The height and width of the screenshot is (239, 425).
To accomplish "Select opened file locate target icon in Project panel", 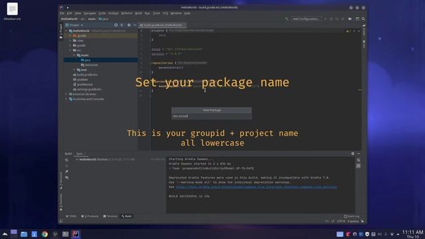I will point(116,25).
